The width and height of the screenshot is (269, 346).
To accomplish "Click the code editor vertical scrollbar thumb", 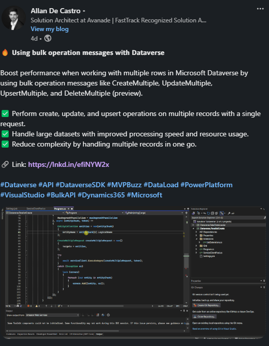I will click(x=186, y=261).
